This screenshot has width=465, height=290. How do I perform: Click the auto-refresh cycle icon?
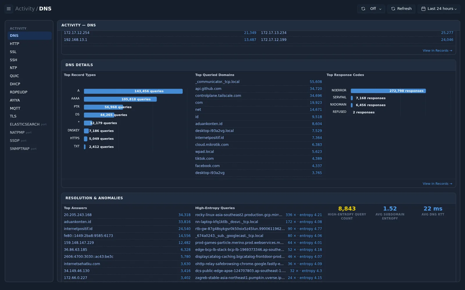click(363, 9)
